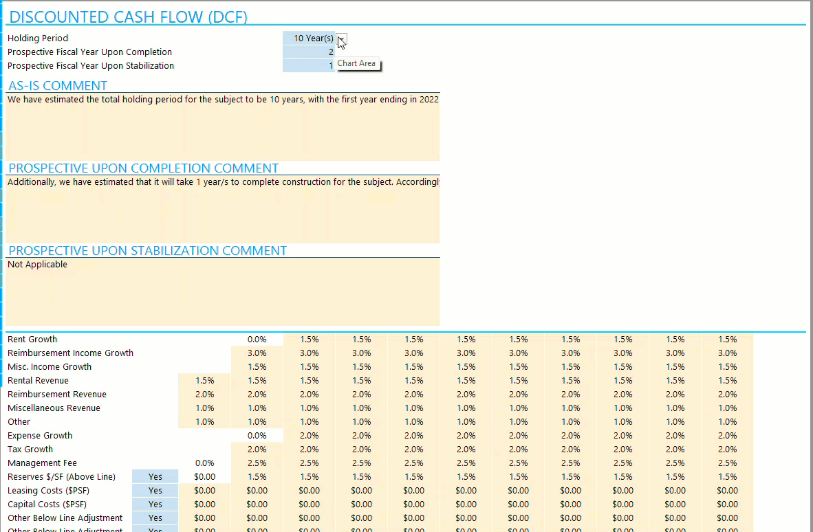
Task: Select the Holding Period 10 Year(s) cell
Action: (309, 38)
